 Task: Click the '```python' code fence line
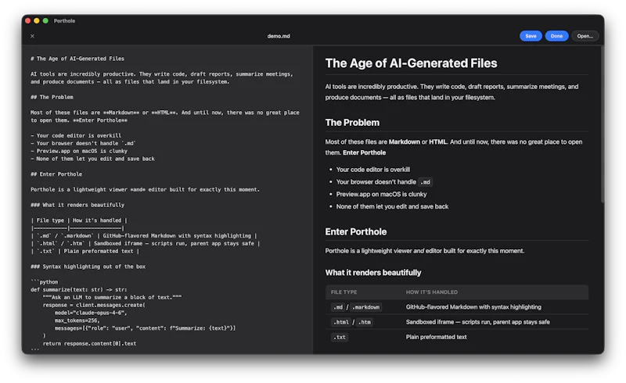45,282
